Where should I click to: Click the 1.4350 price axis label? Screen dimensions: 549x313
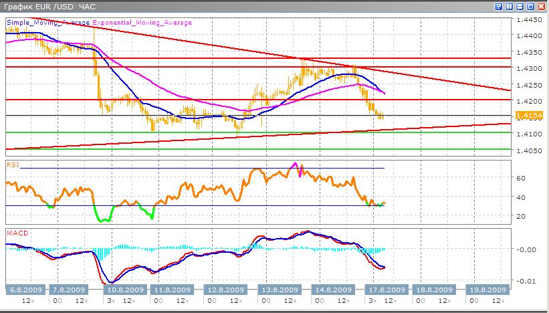pyautogui.click(x=530, y=53)
